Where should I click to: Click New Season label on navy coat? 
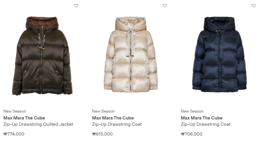coord(192,111)
